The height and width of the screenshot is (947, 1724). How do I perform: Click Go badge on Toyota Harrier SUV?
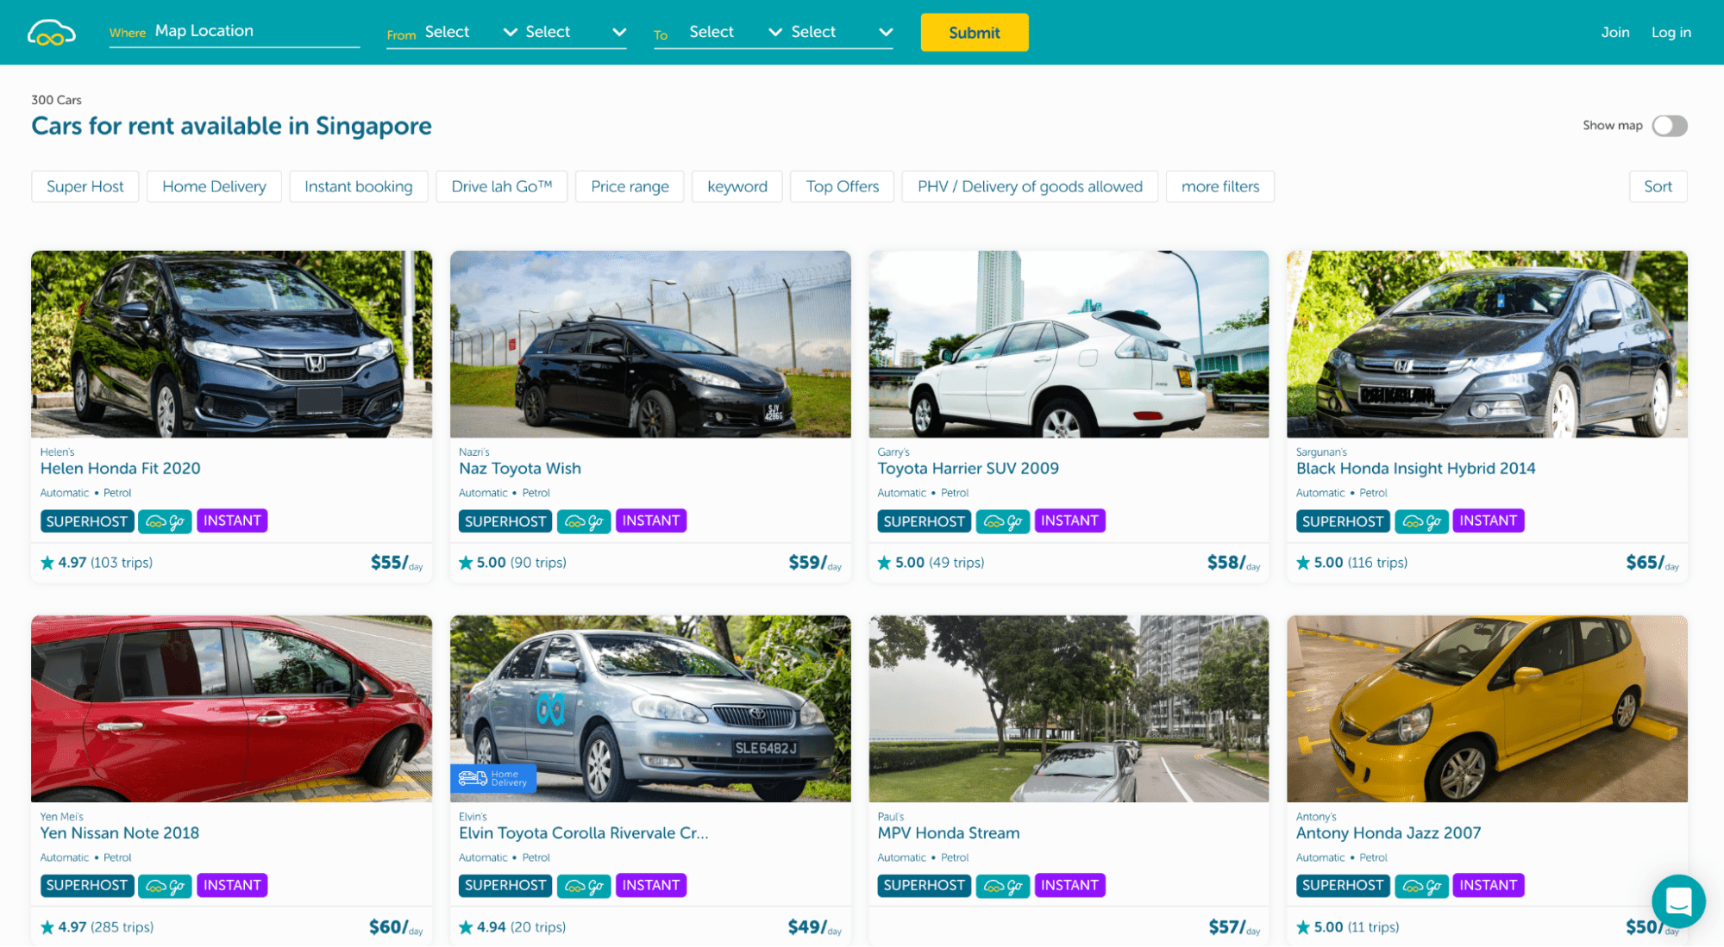(x=1002, y=521)
